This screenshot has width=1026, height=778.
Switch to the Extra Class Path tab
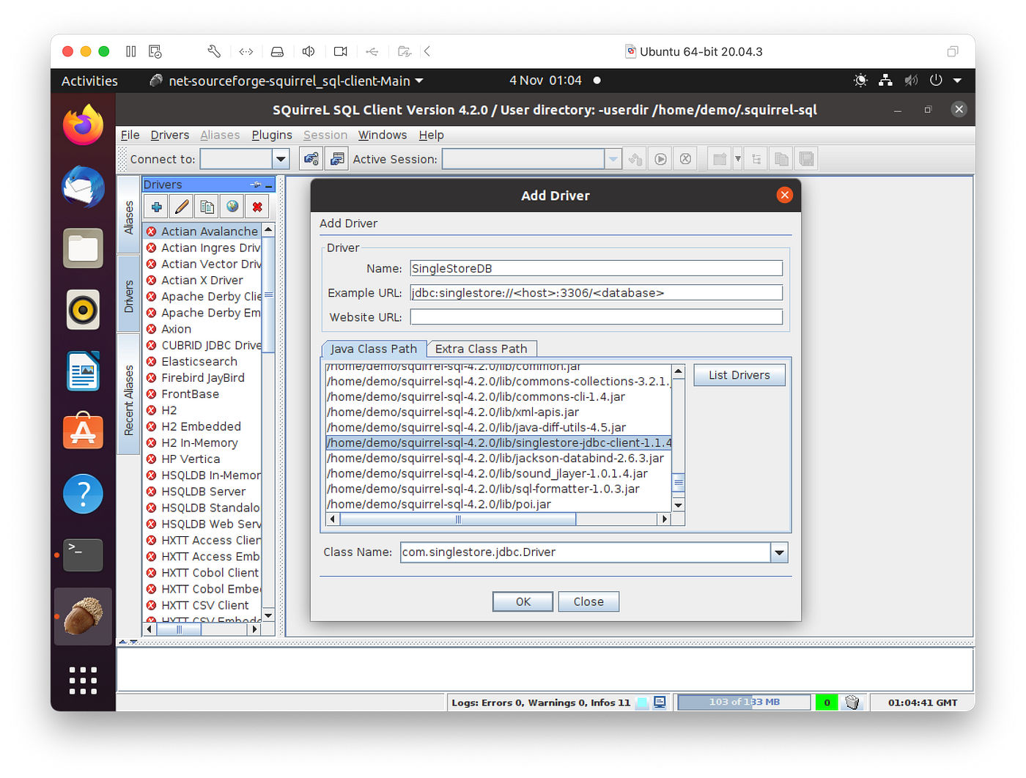481,349
